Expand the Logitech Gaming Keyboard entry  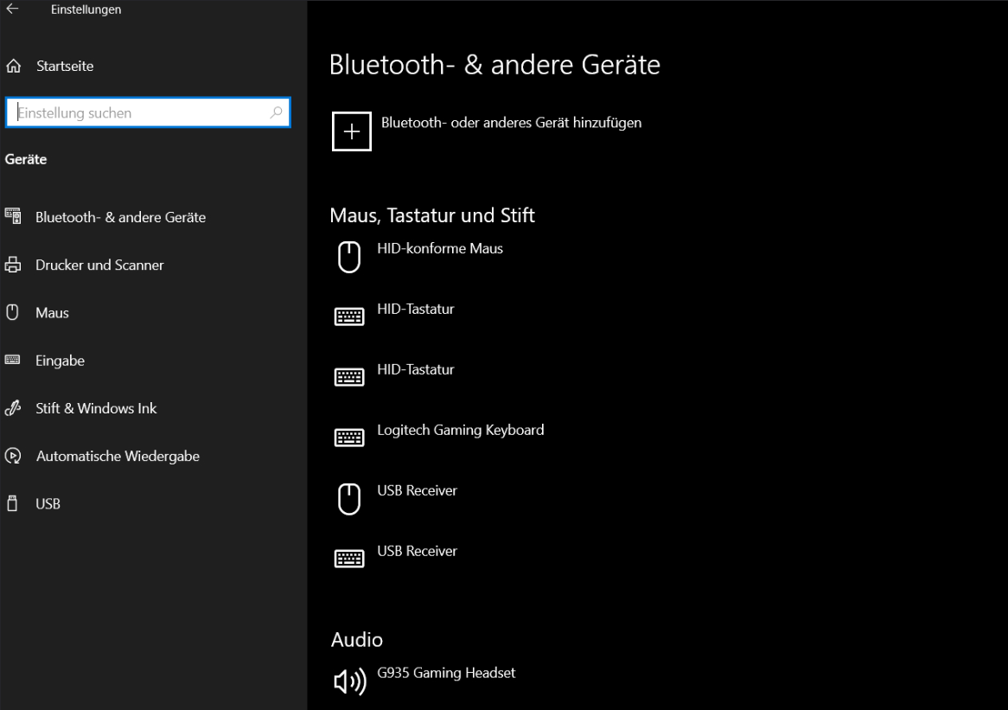461,430
